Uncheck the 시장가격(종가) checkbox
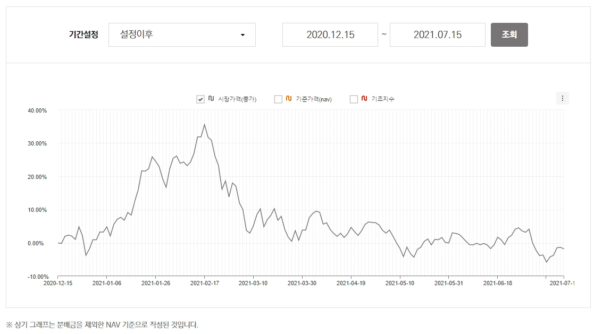The height and width of the screenshot is (334, 594). [200, 99]
